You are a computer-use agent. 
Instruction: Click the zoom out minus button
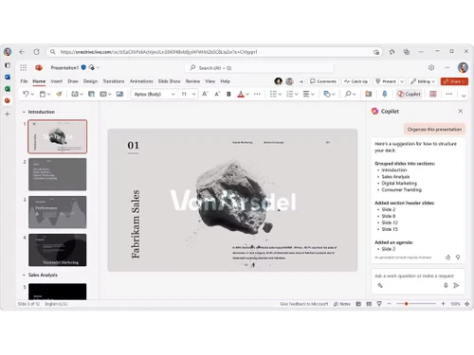pyautogui.click(x=389, y=304)
